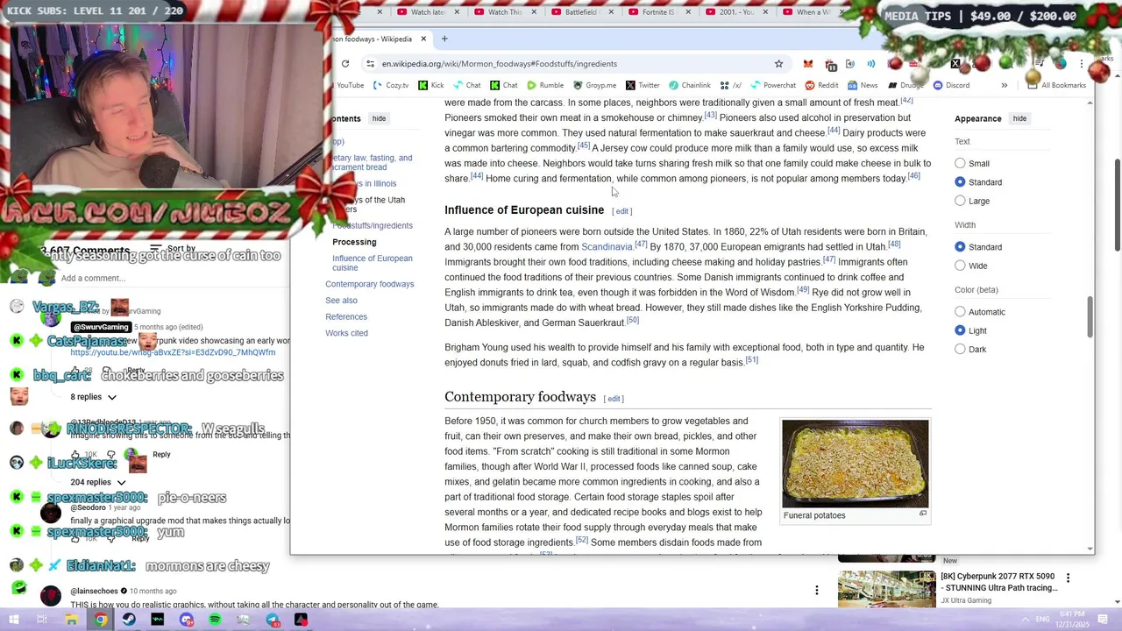Open the Windows Start menu
The width and height of the screenshot is (1122, 631).
click(13, 620)
